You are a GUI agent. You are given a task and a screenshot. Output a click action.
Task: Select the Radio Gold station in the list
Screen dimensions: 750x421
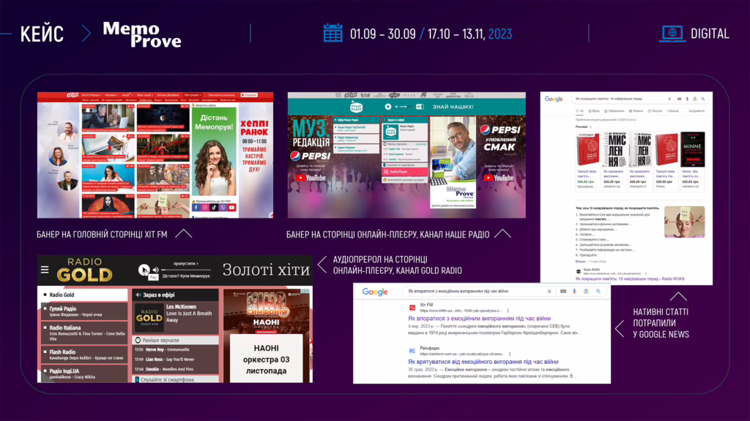(62, 295)
